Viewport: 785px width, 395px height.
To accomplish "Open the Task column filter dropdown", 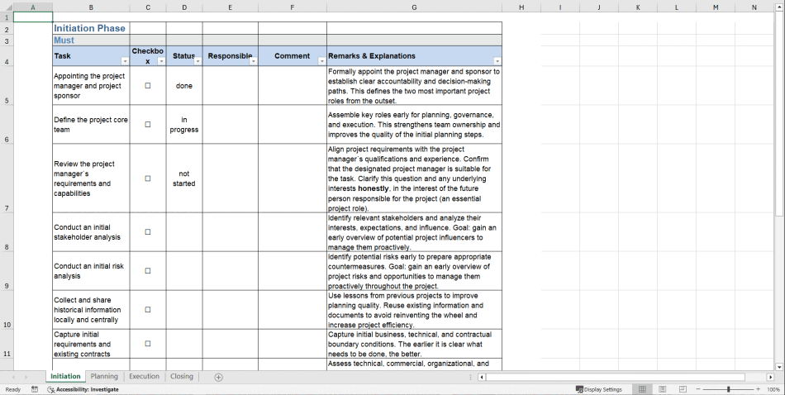I will coord(125,61).
